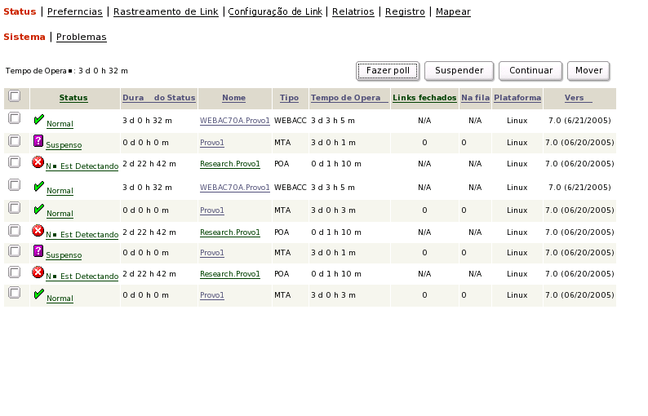Click the purple question-mark icon in the second Suspenso row
The height and width of the screenshot is (416, 648).
point(38,250)
